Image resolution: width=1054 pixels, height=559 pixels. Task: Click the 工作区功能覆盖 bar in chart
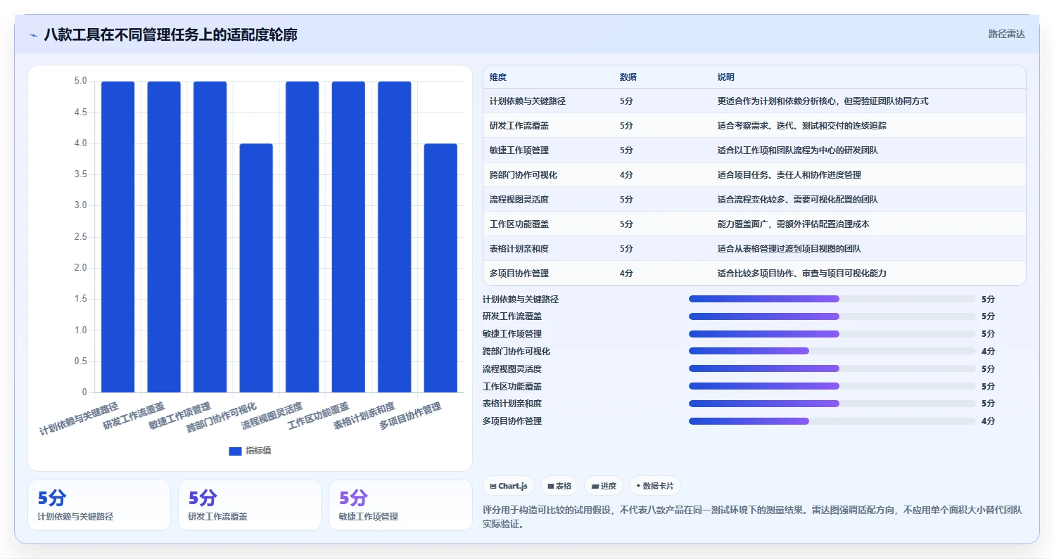[348, 237]
